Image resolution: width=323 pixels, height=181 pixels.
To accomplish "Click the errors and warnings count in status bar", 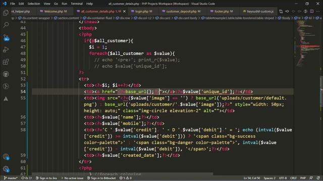I will click(126, 178).
